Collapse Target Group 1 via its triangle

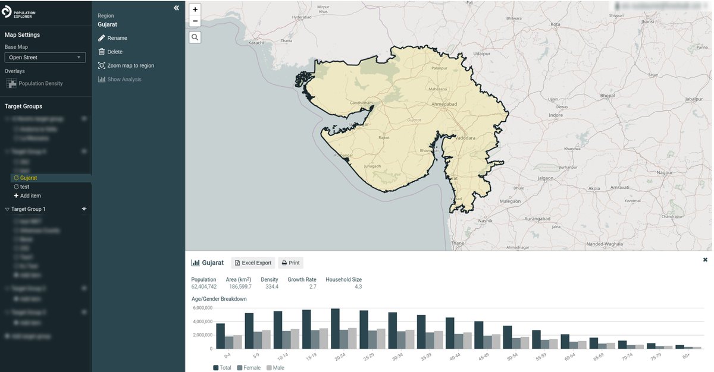[x=7, y=209]
